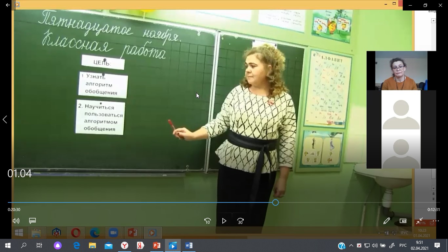The width and height of the screenshot is (448, 252).
Task: Click the taskbar clock showing 9:51
Action: [x=419, y=245]
